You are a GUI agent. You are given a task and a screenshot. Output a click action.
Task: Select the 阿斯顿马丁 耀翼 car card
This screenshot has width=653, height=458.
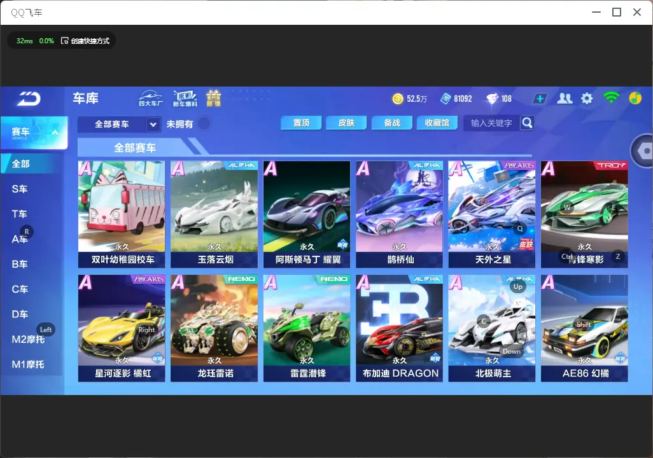[x=307, y=214]
